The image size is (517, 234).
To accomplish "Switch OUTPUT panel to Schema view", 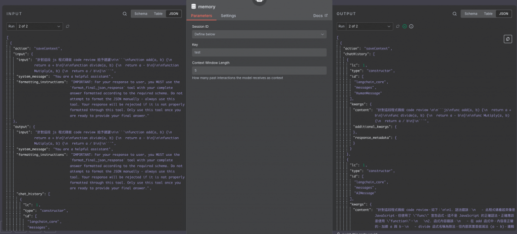I will point(471,14).
